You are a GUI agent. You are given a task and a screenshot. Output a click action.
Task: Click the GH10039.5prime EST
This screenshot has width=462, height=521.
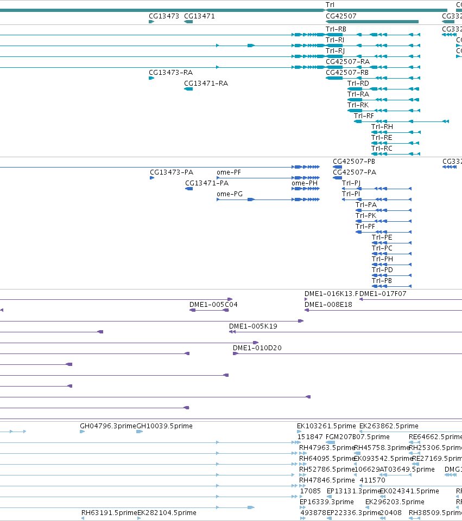coord(140,432)
